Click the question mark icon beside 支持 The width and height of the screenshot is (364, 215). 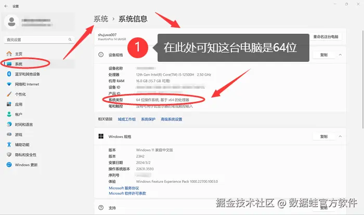tap(101, 208)
